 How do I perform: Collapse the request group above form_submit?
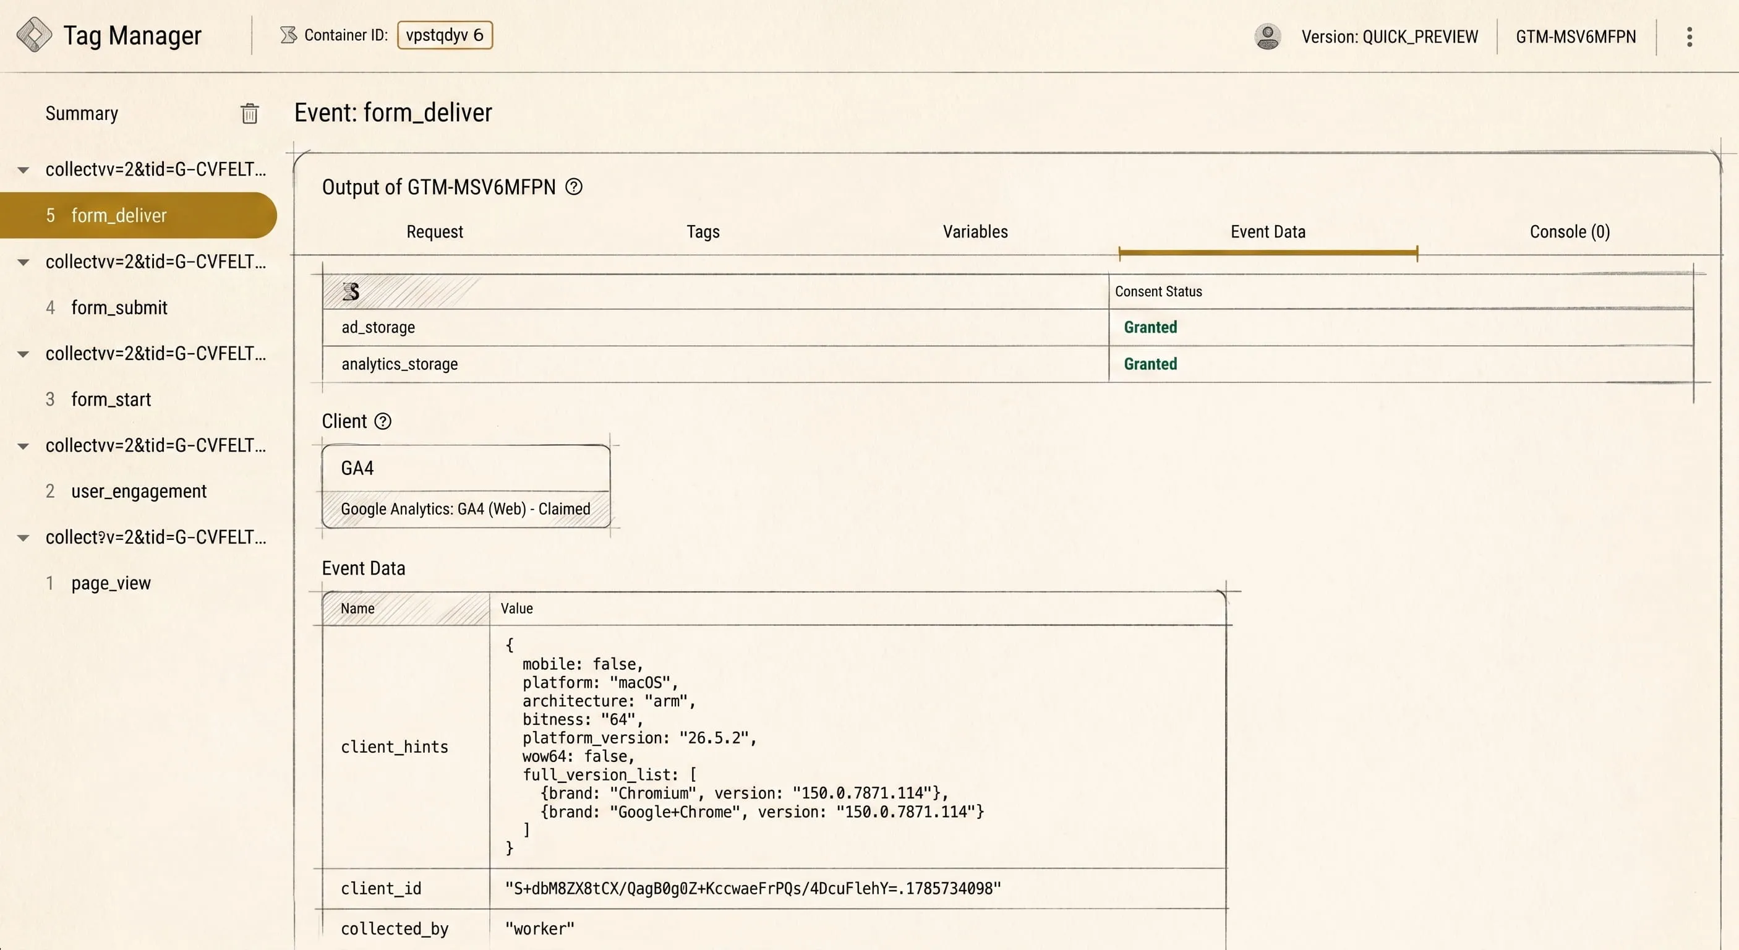[x=23, y=262]
